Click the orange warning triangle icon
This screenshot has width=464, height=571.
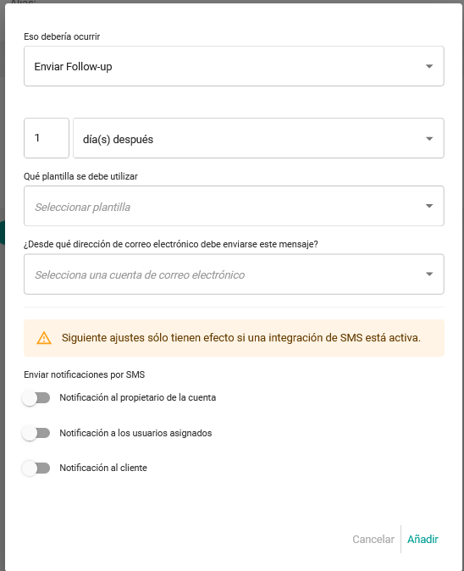point(44,338)
